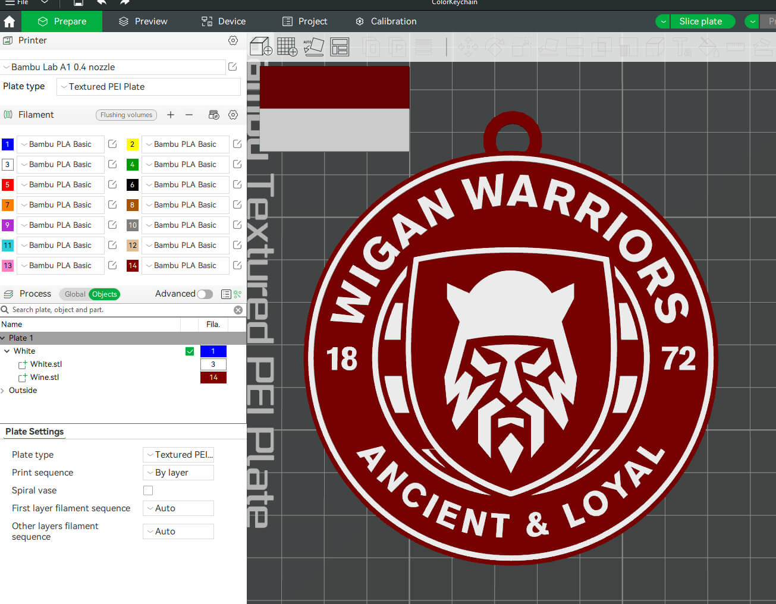776x604 pixels.
Task: Click the Plate Settings panel's Plate type dropdown
Action: (178, 455)
